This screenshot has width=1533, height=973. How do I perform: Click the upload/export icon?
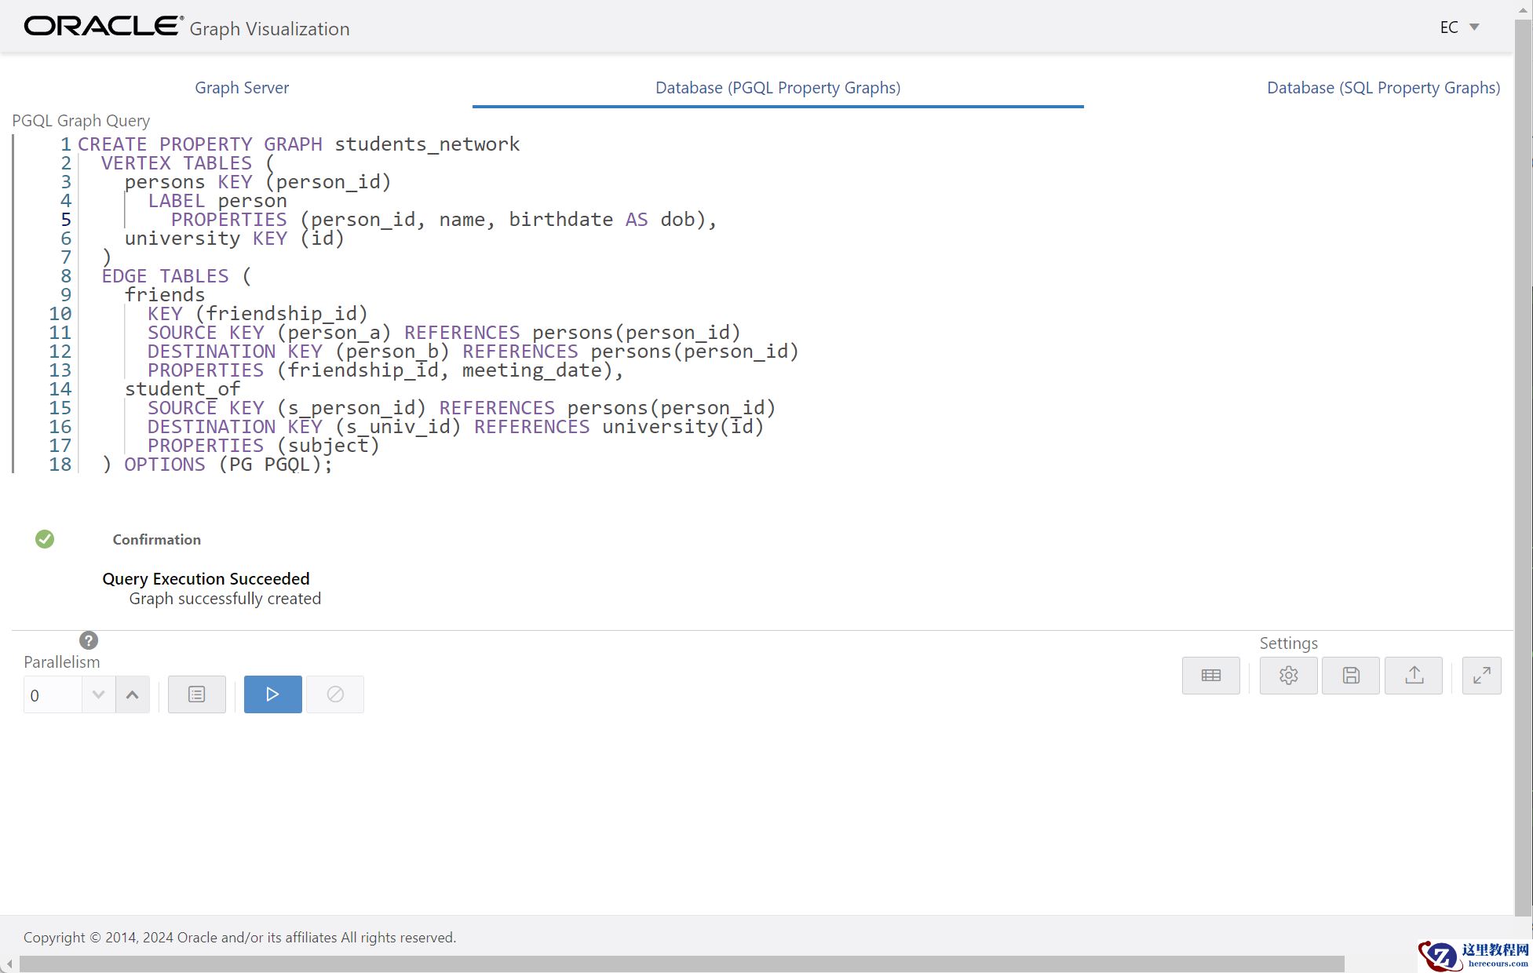[x=1413, y=676]
